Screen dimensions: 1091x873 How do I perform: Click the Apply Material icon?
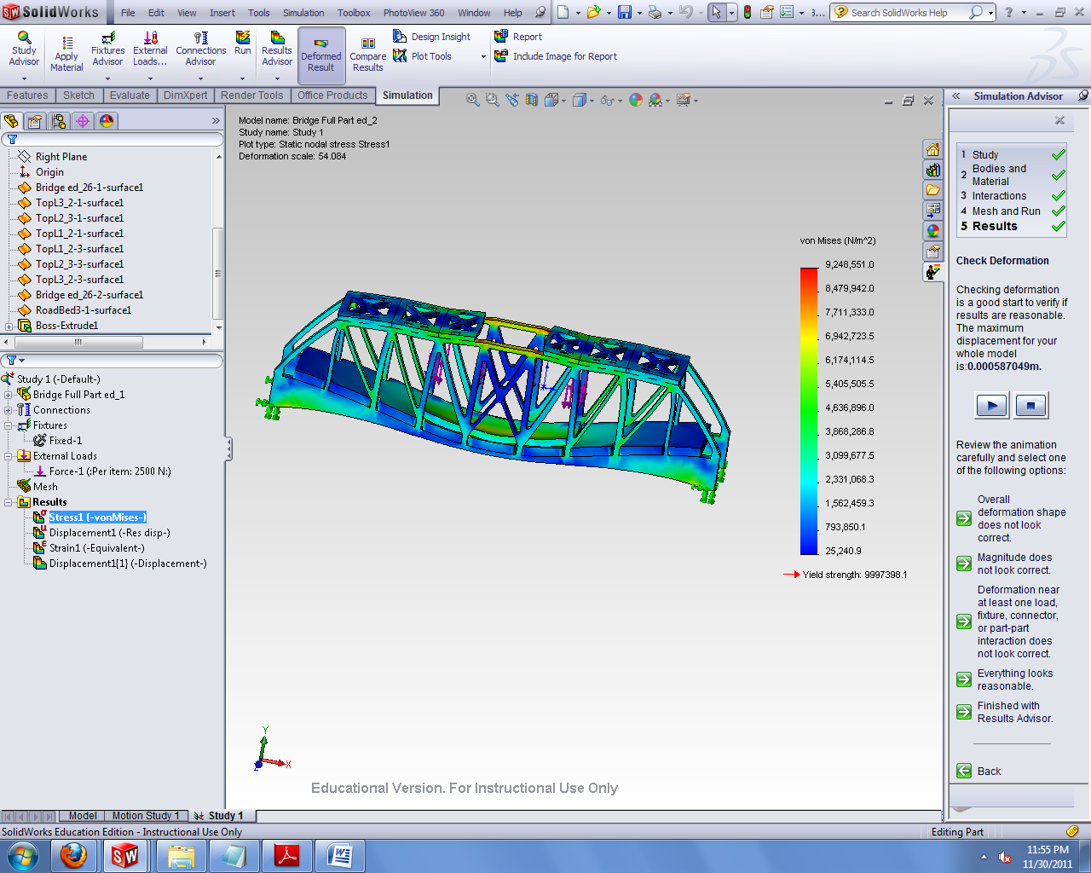pyautogui.click(x=66, y=54)
